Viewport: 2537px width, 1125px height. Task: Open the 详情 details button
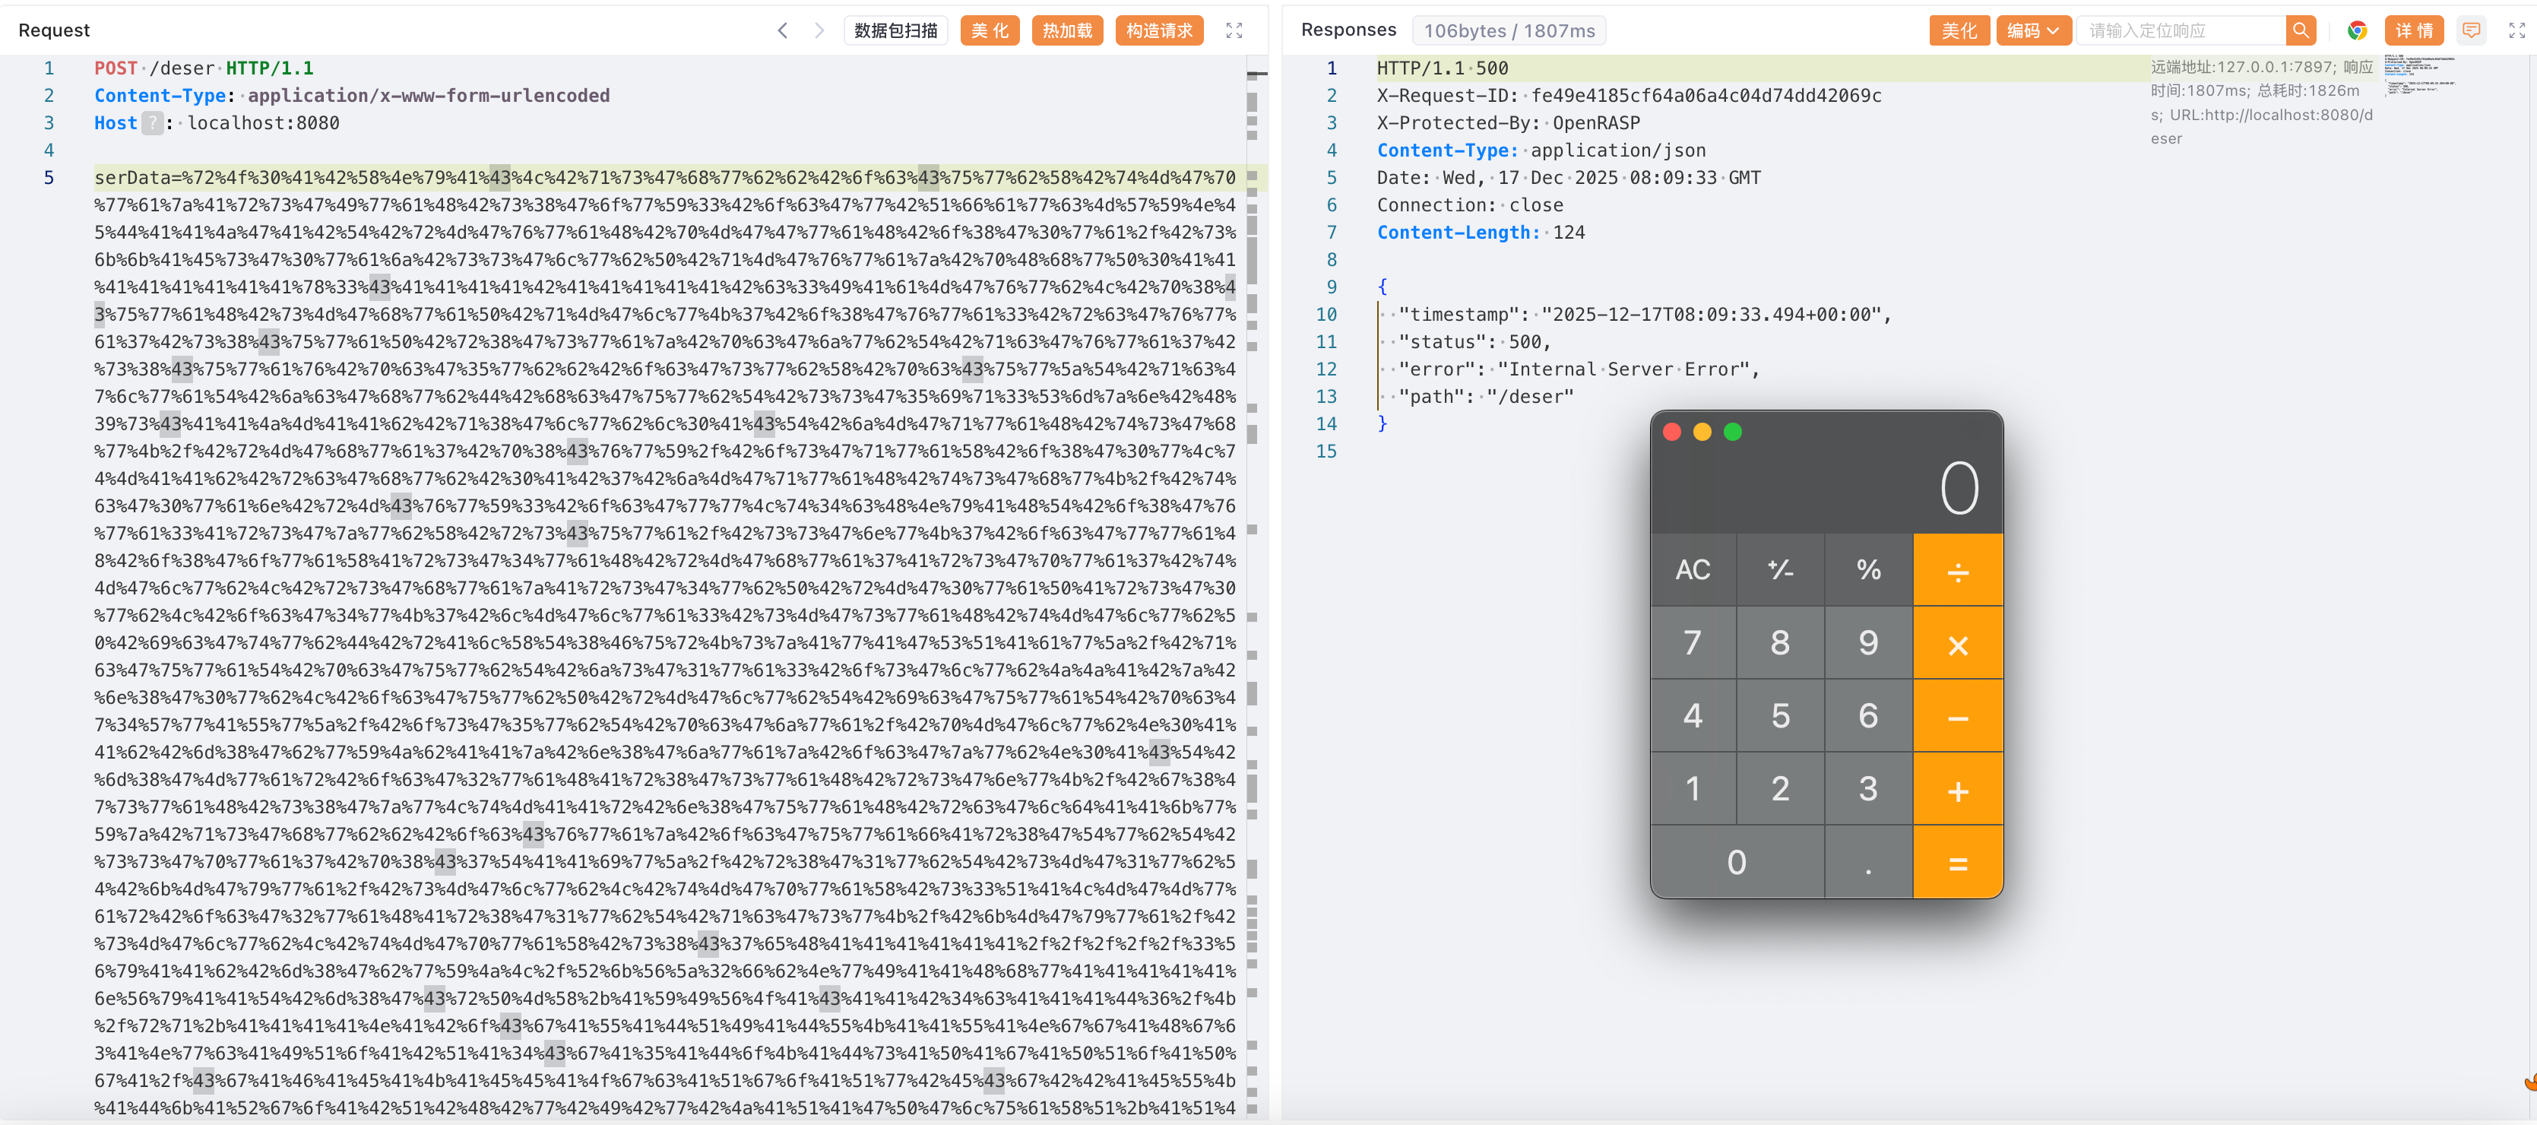pos(2413,30)
